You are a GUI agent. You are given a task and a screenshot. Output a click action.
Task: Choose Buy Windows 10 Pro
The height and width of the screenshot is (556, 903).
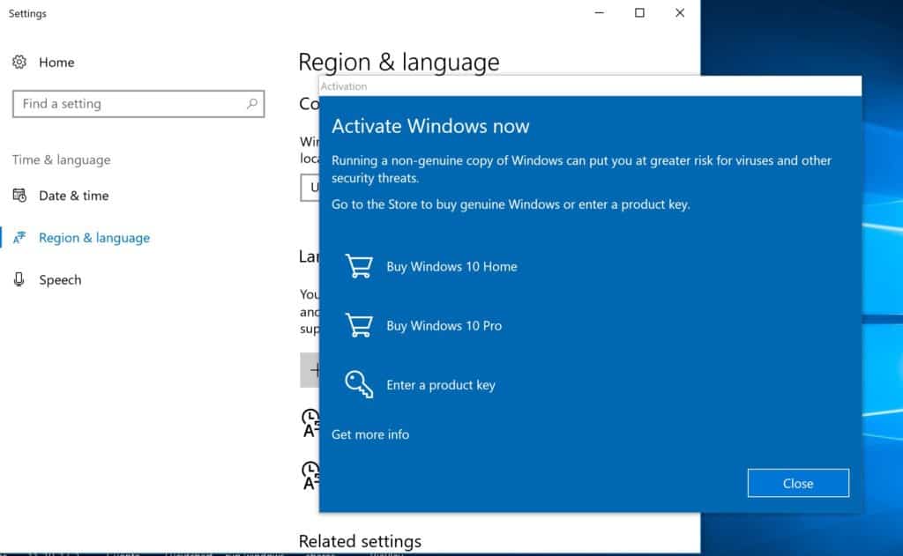[444, 326]
